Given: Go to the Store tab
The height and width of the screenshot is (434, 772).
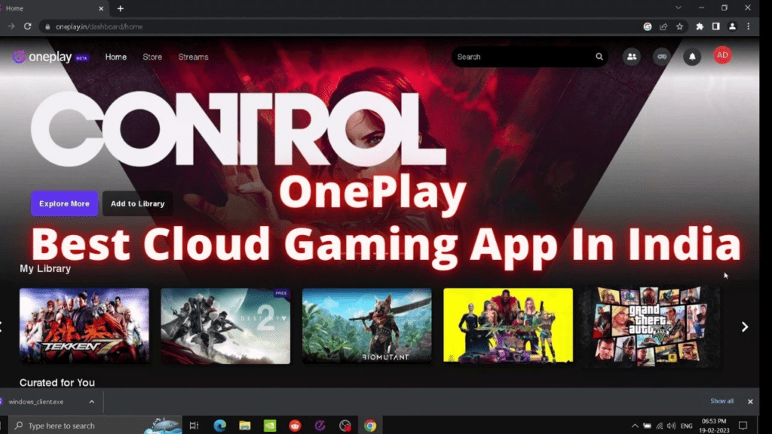Looking at the screenshot, I should click(152, 57).
